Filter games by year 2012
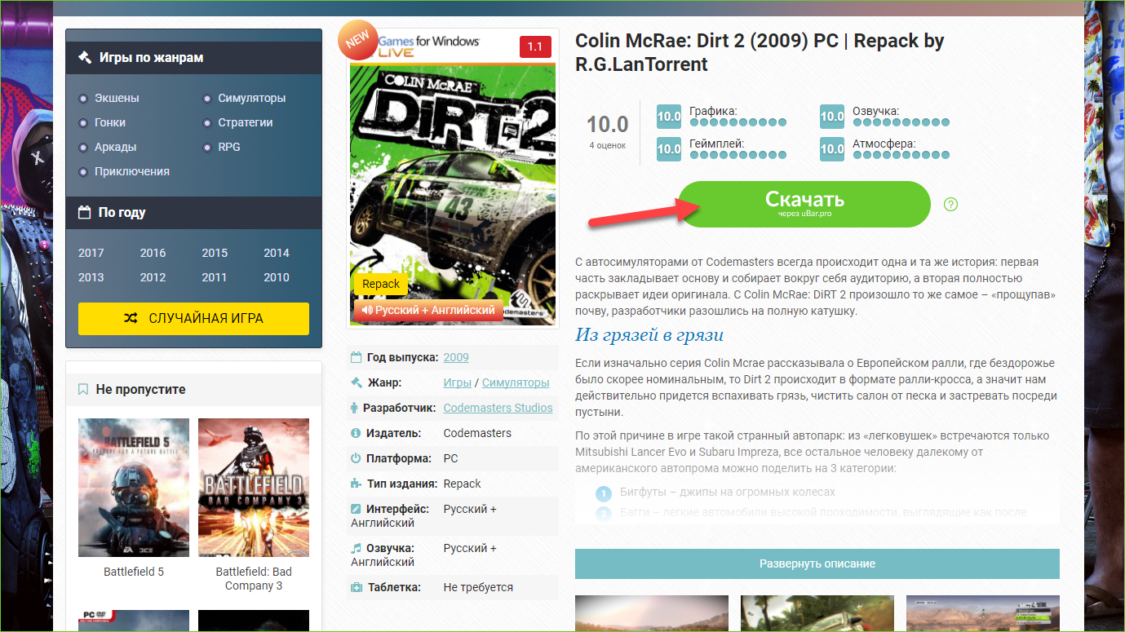This screenshot has width=1125, height=632. click(153, 277)
